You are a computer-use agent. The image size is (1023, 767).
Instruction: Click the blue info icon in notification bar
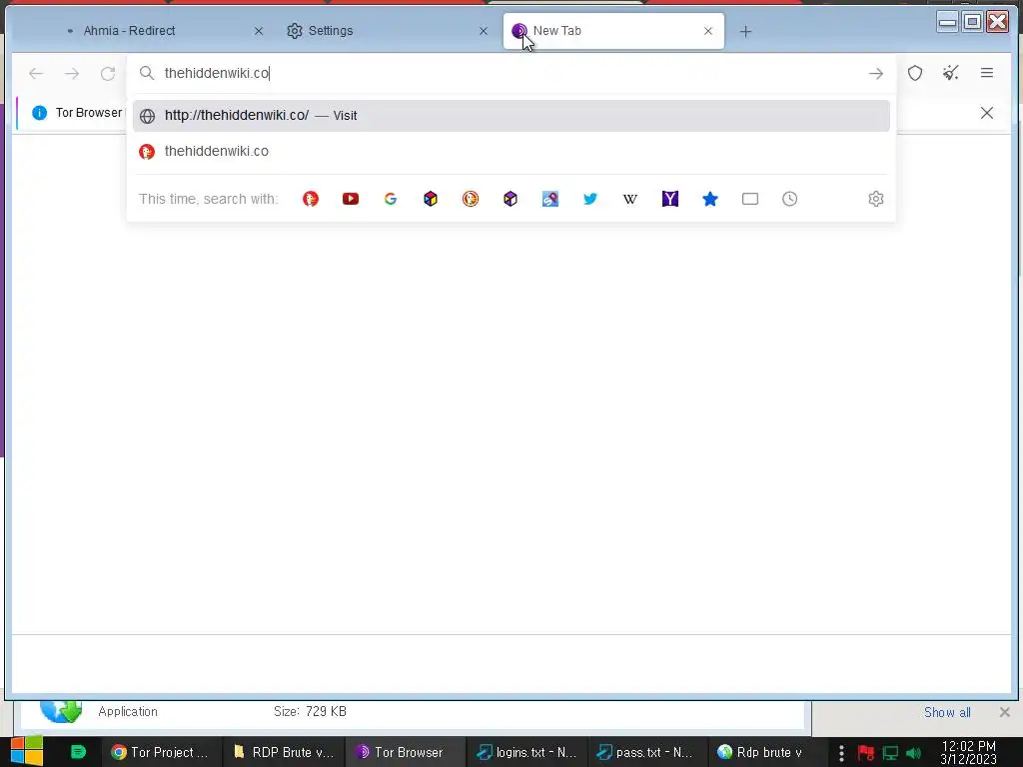click(x=39, y=113)
